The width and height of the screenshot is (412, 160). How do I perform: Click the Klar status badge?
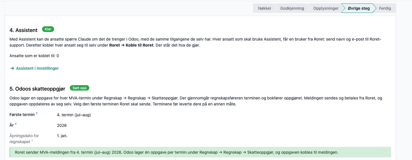point(48,29)
